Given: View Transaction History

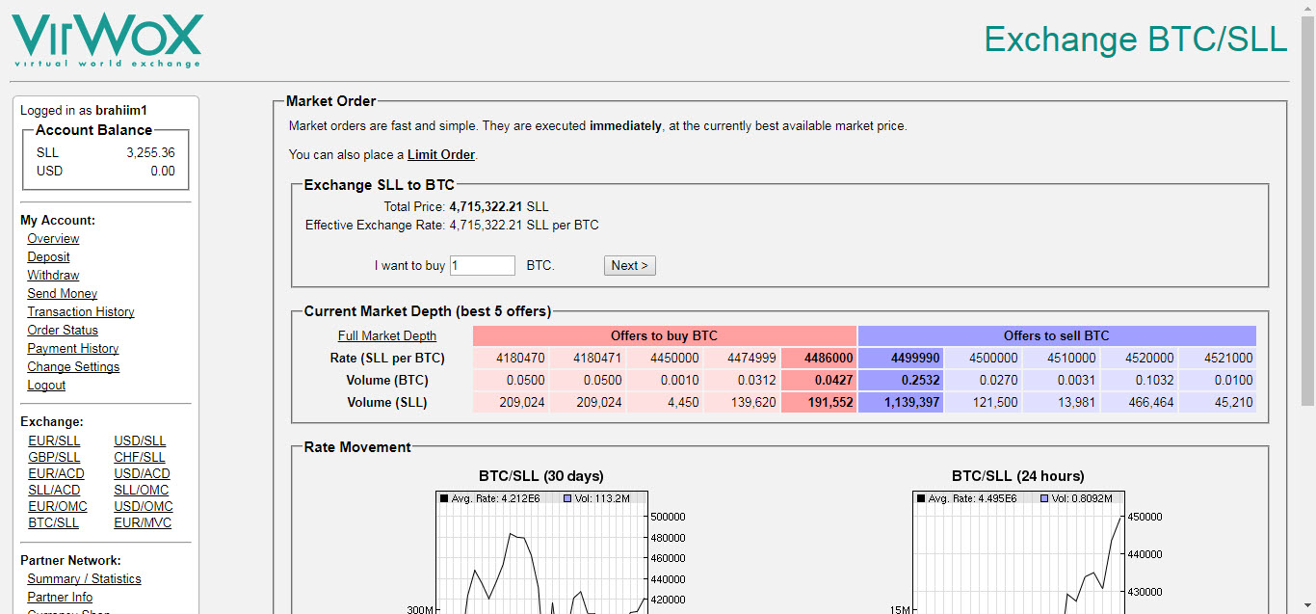Looking at the screenshot, I should (81, 312).
